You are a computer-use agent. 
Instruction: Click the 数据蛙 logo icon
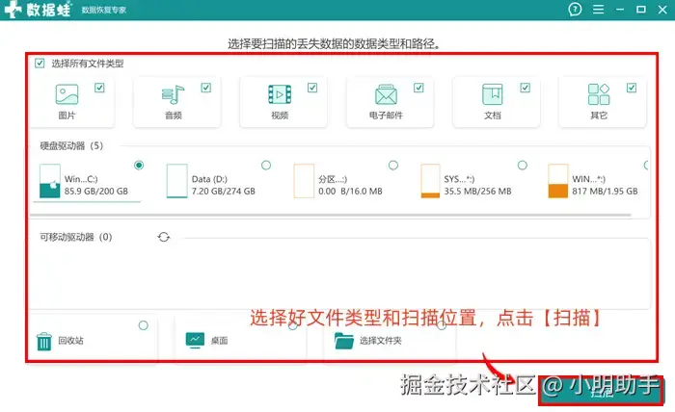[x=13, y=10]
